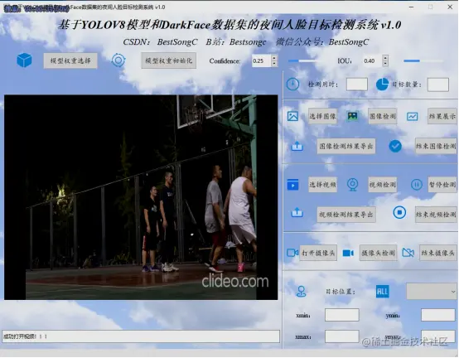Viewport: 459px width, 358px height.
Task: Click the camera outline icon beside 打开摄像头
Action: (292, 253)
